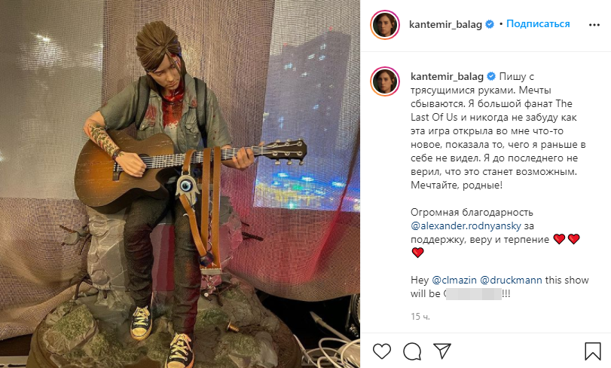Viewport: 611px width, 368px height.
Task: Click the verified badge beside the caption username
Action: pyautogui.click(x=491, y=76)
